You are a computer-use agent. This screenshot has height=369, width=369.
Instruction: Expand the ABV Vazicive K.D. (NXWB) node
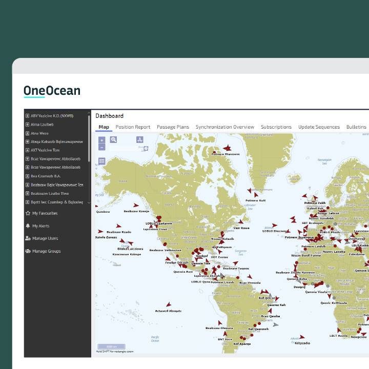tap(27, 116)
